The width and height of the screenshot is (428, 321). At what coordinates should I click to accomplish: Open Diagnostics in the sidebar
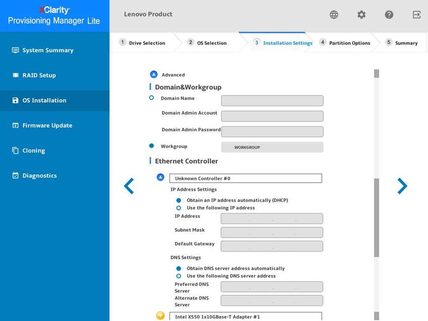tap(54, 176)
